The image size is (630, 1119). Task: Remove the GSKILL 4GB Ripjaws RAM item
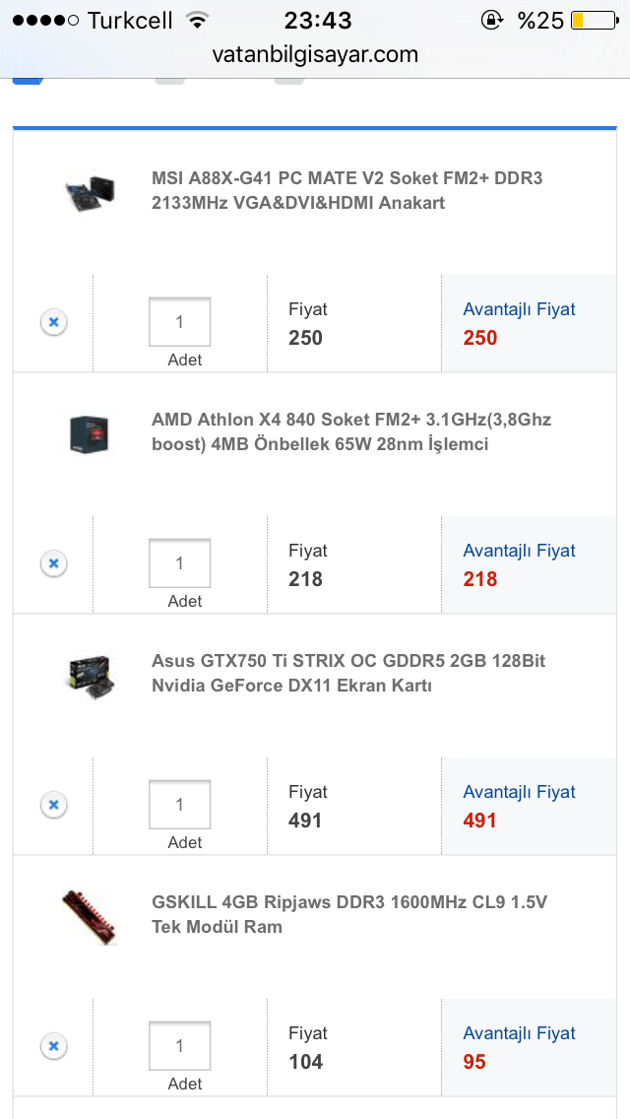click(x=54, y=1046)
